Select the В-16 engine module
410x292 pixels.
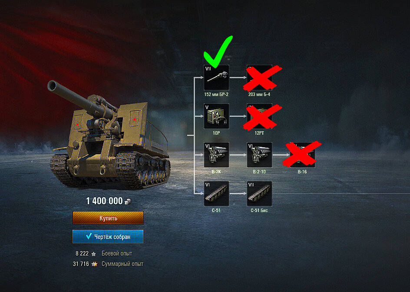[303, 155]
